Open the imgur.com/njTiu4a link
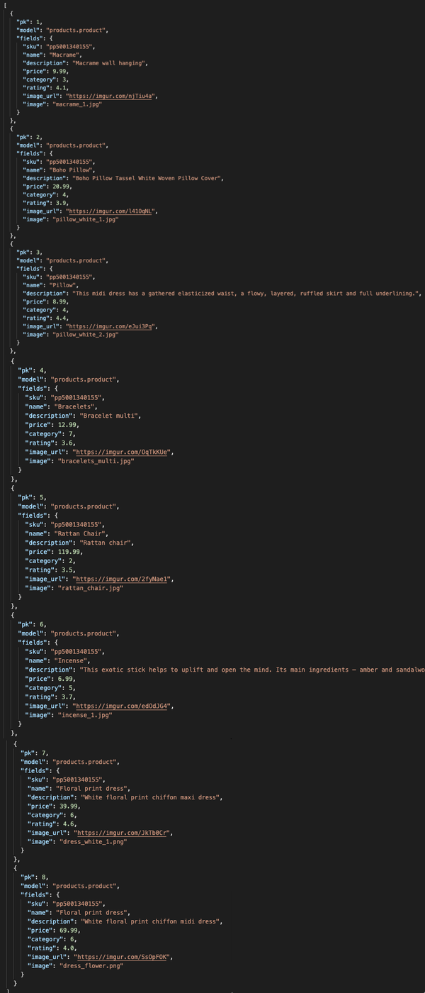 tap(112, 96)
